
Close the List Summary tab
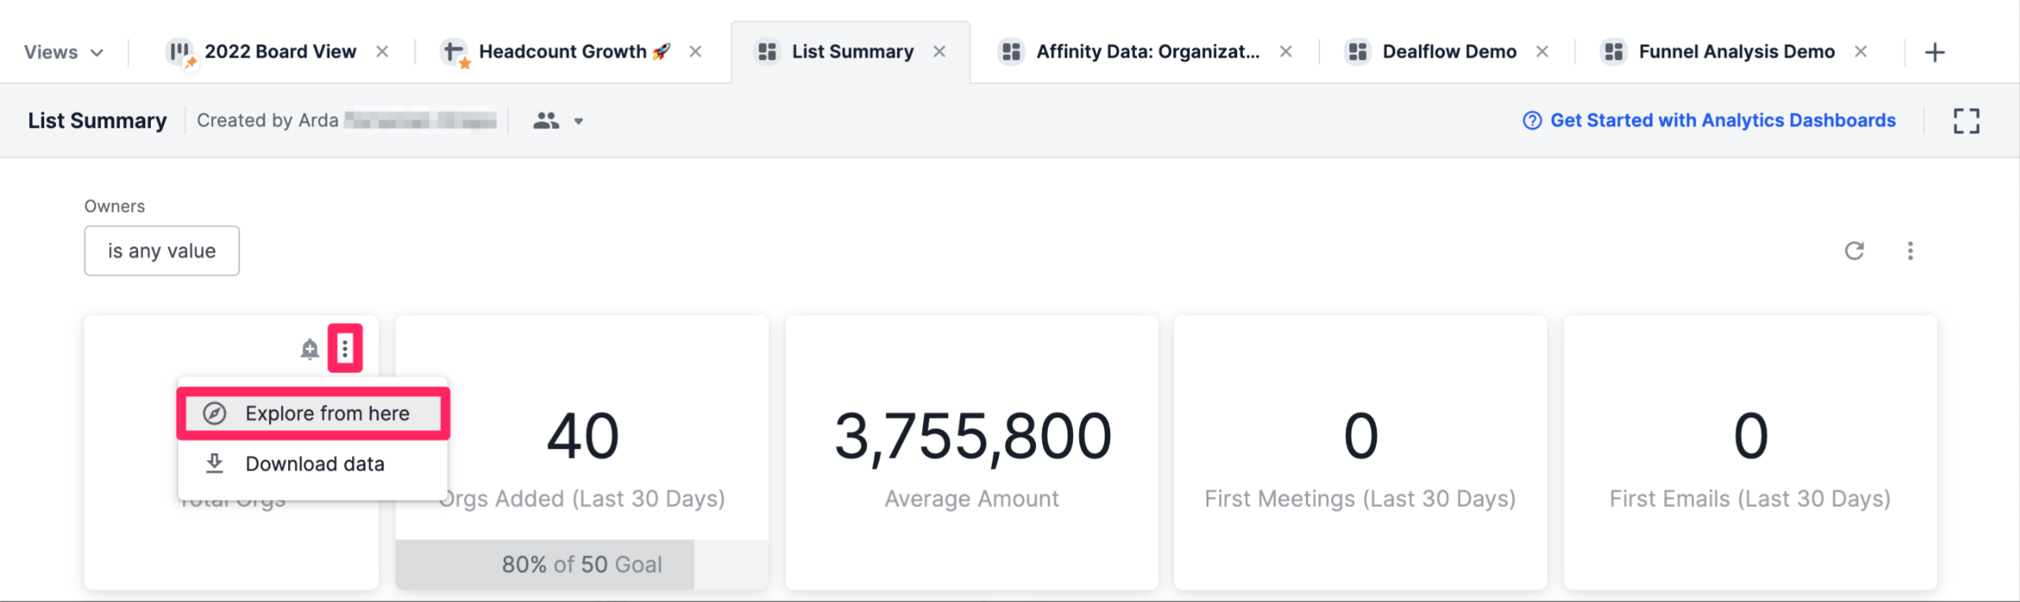pyautogui.click(x=939, y=52)
